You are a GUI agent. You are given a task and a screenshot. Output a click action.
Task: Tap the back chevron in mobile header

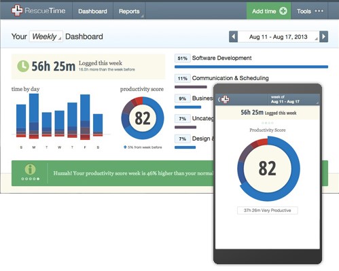pyautogui.click(x=219, y=99)
